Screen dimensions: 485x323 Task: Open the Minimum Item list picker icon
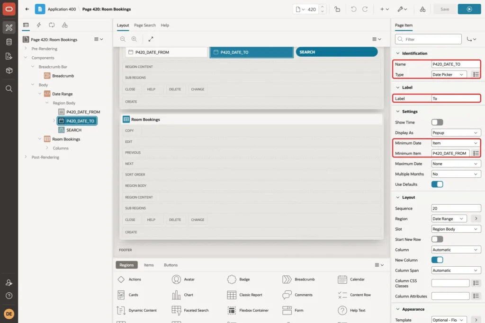coord(476,153)
